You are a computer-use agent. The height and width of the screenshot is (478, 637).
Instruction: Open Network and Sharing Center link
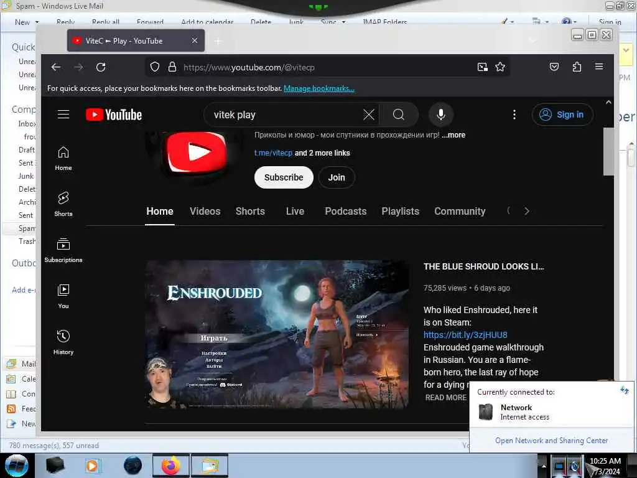(x=551, y=441)
